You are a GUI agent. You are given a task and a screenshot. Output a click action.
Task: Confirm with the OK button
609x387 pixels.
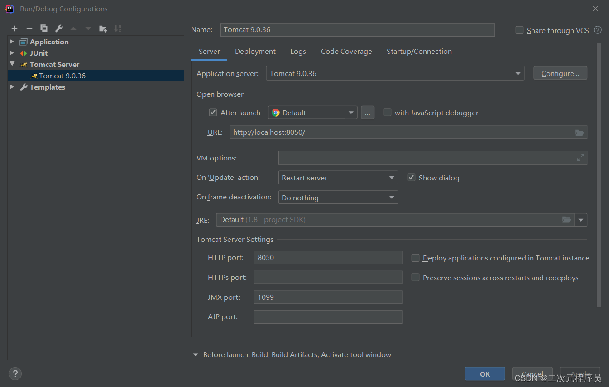(x=485, y=374)
